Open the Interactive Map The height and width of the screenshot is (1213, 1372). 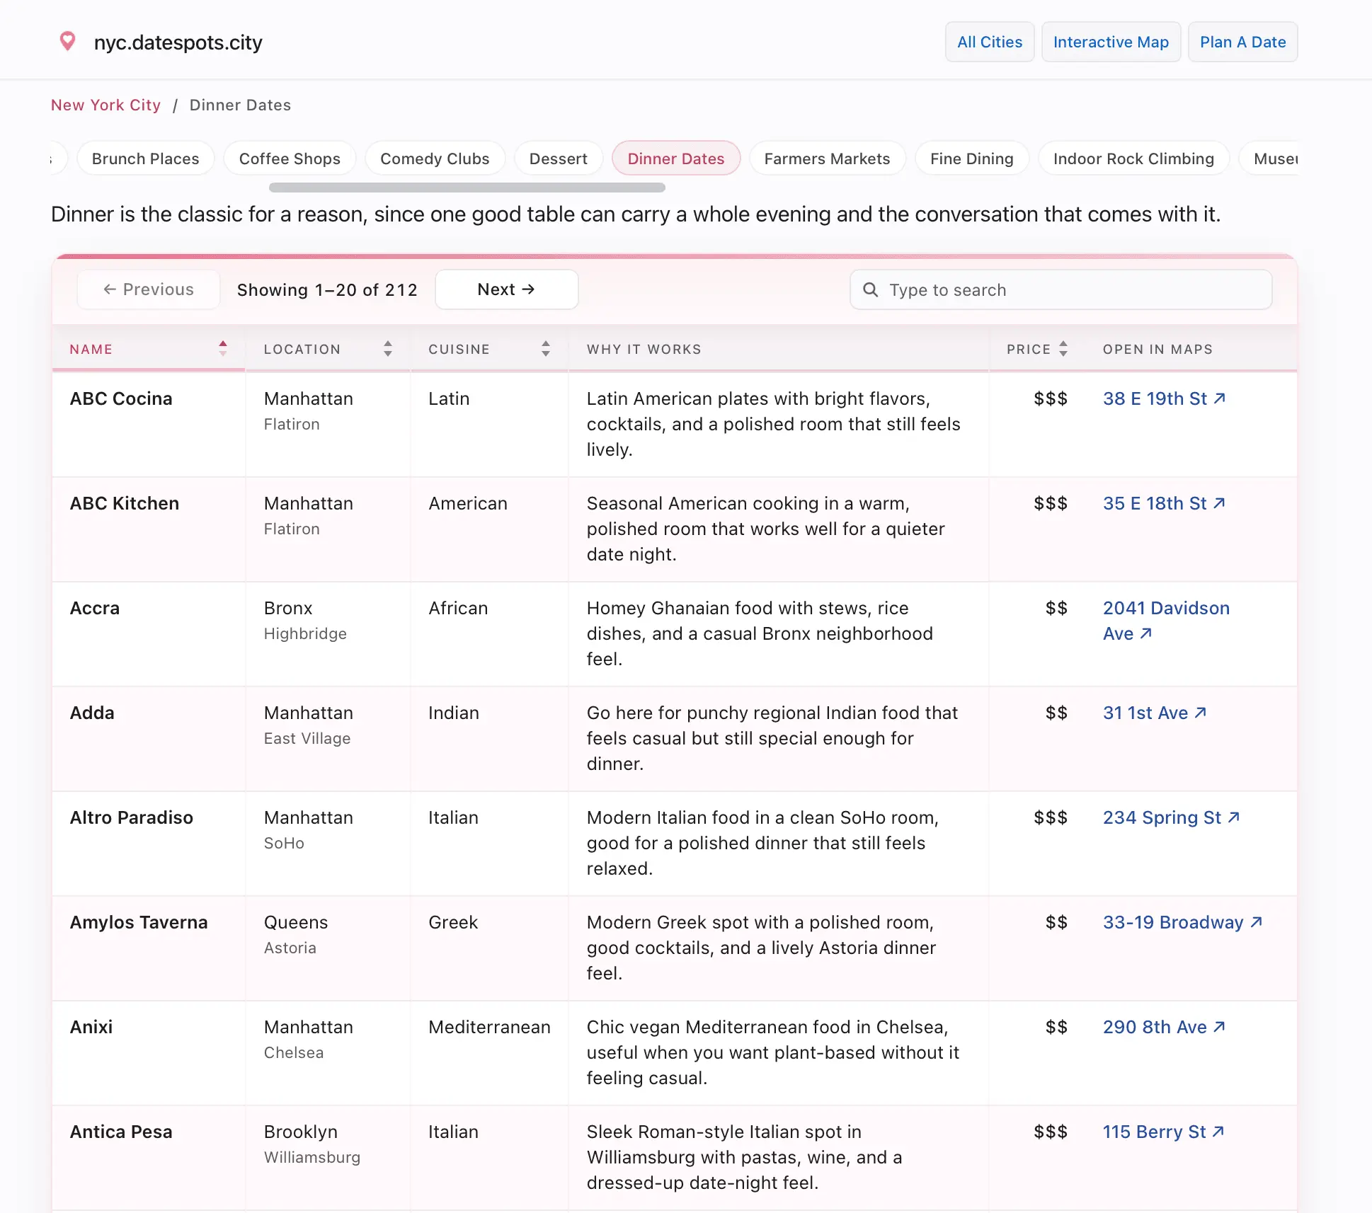tap(1111, 42)
